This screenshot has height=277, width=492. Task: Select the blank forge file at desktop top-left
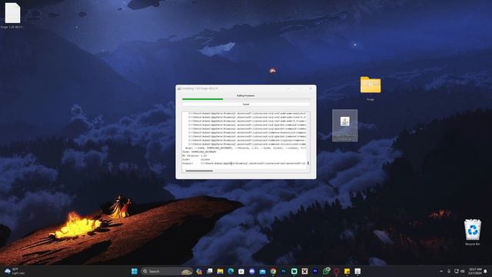click(12, 15)
